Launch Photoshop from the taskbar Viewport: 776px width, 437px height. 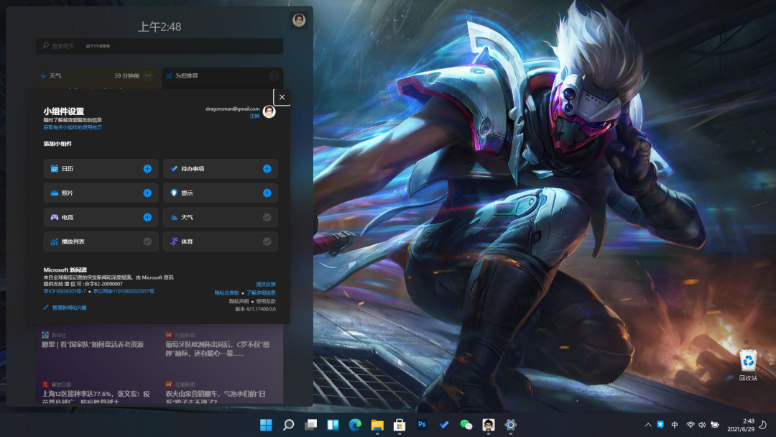[422, 425]
